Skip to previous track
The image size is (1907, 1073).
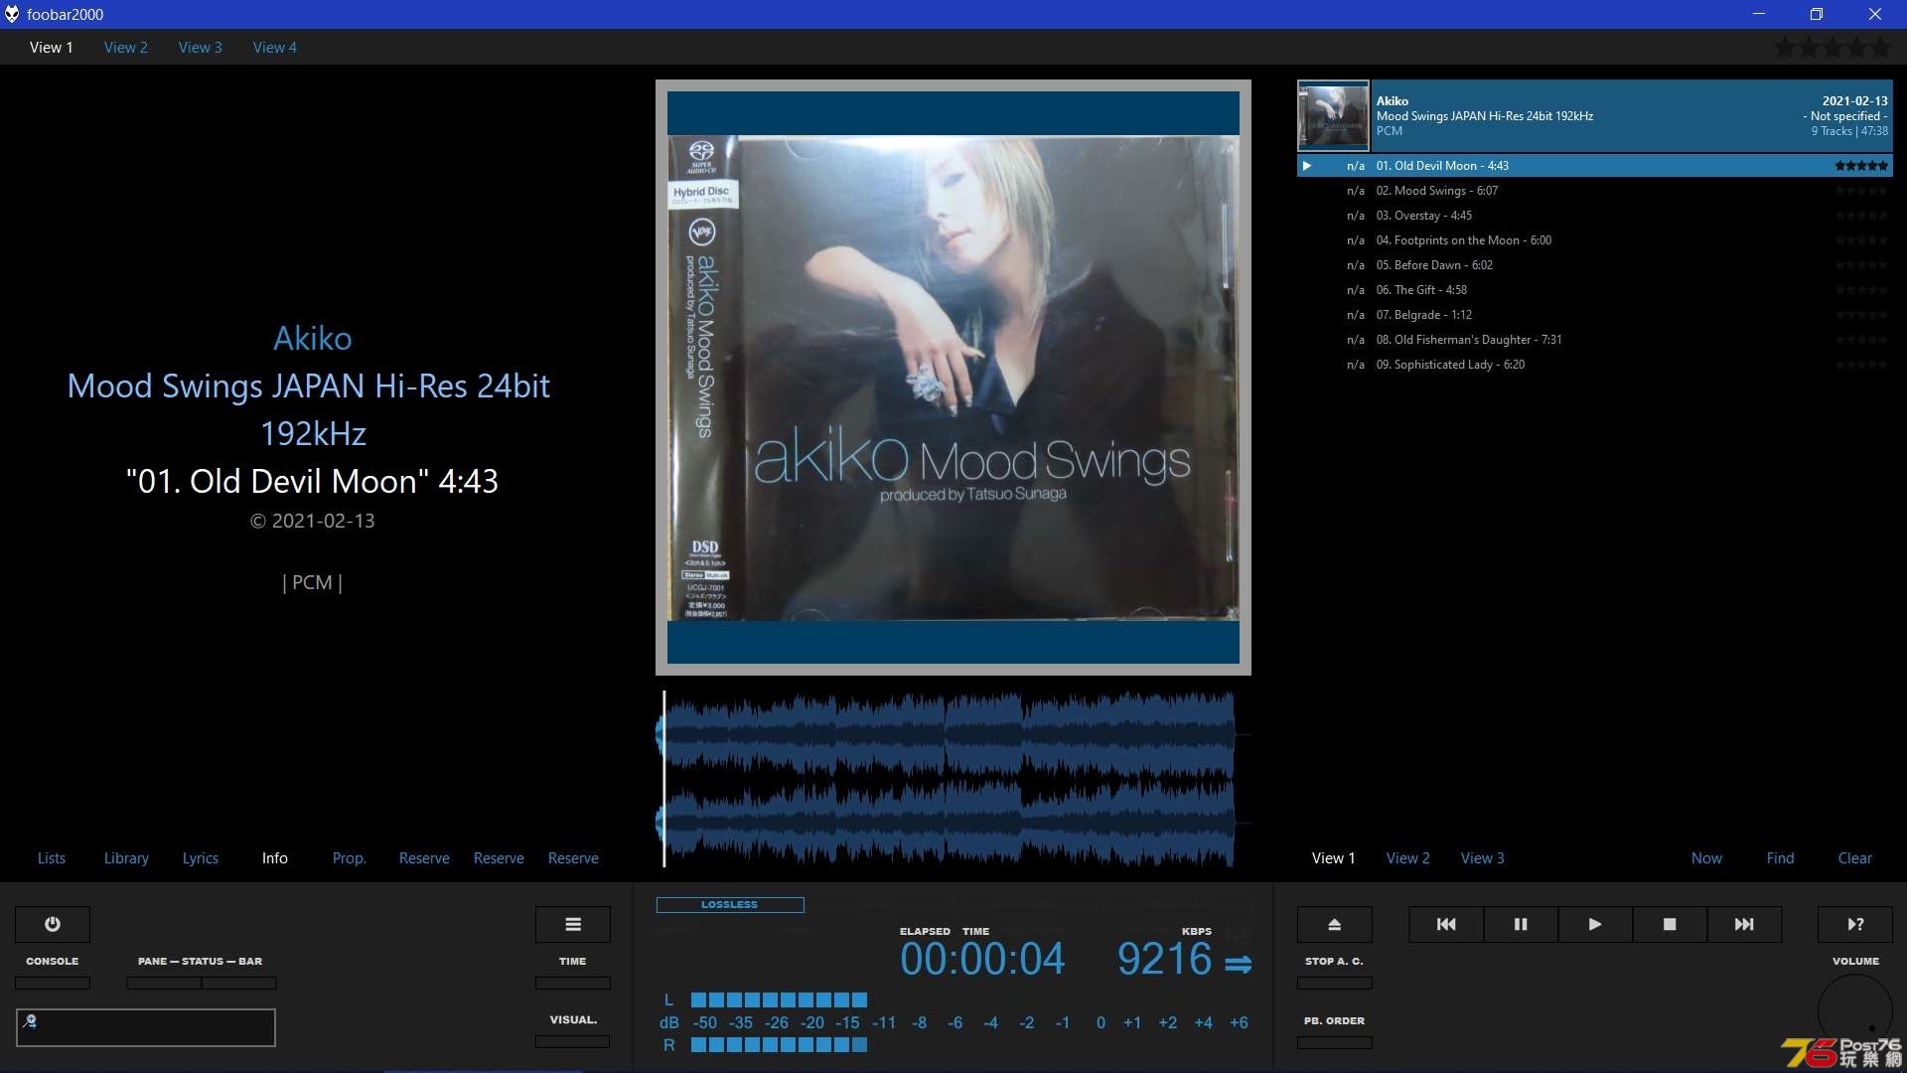tap(1446, 924)
